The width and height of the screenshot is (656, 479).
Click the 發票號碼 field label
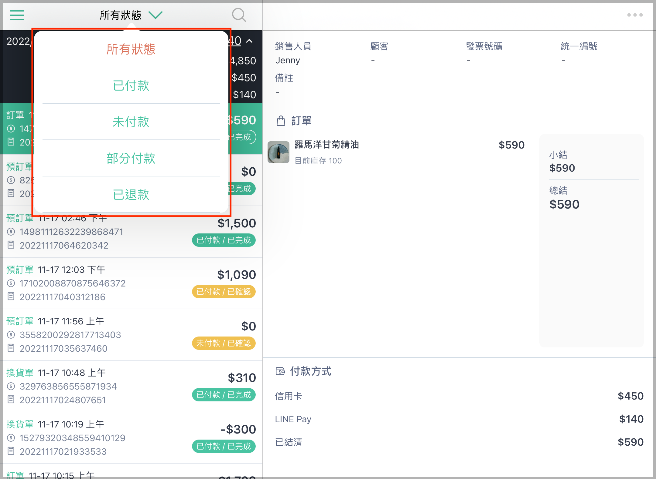pyautogui.click(x=484, y=46)
